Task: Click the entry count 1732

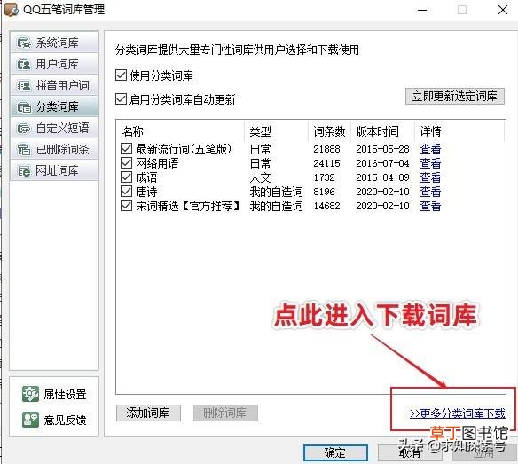Action: pos(324,177)
